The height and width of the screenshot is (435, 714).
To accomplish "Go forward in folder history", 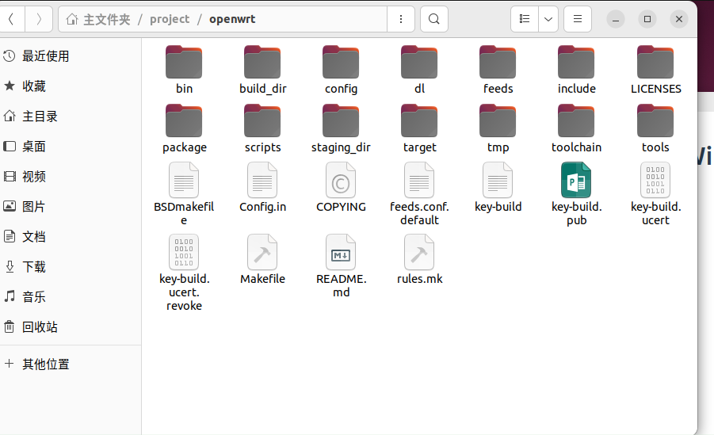I will 39,19.
